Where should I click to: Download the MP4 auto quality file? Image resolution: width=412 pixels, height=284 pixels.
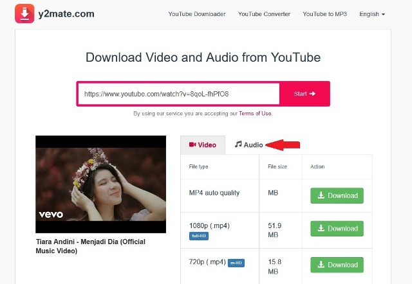point(337,195)
